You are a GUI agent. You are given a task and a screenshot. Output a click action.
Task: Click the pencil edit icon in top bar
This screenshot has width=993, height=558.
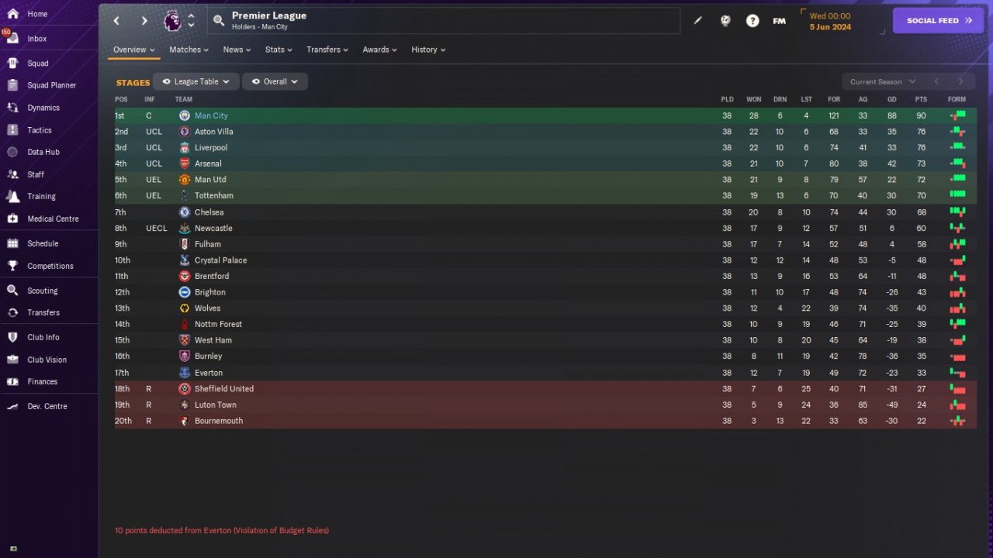coord(697,21)
